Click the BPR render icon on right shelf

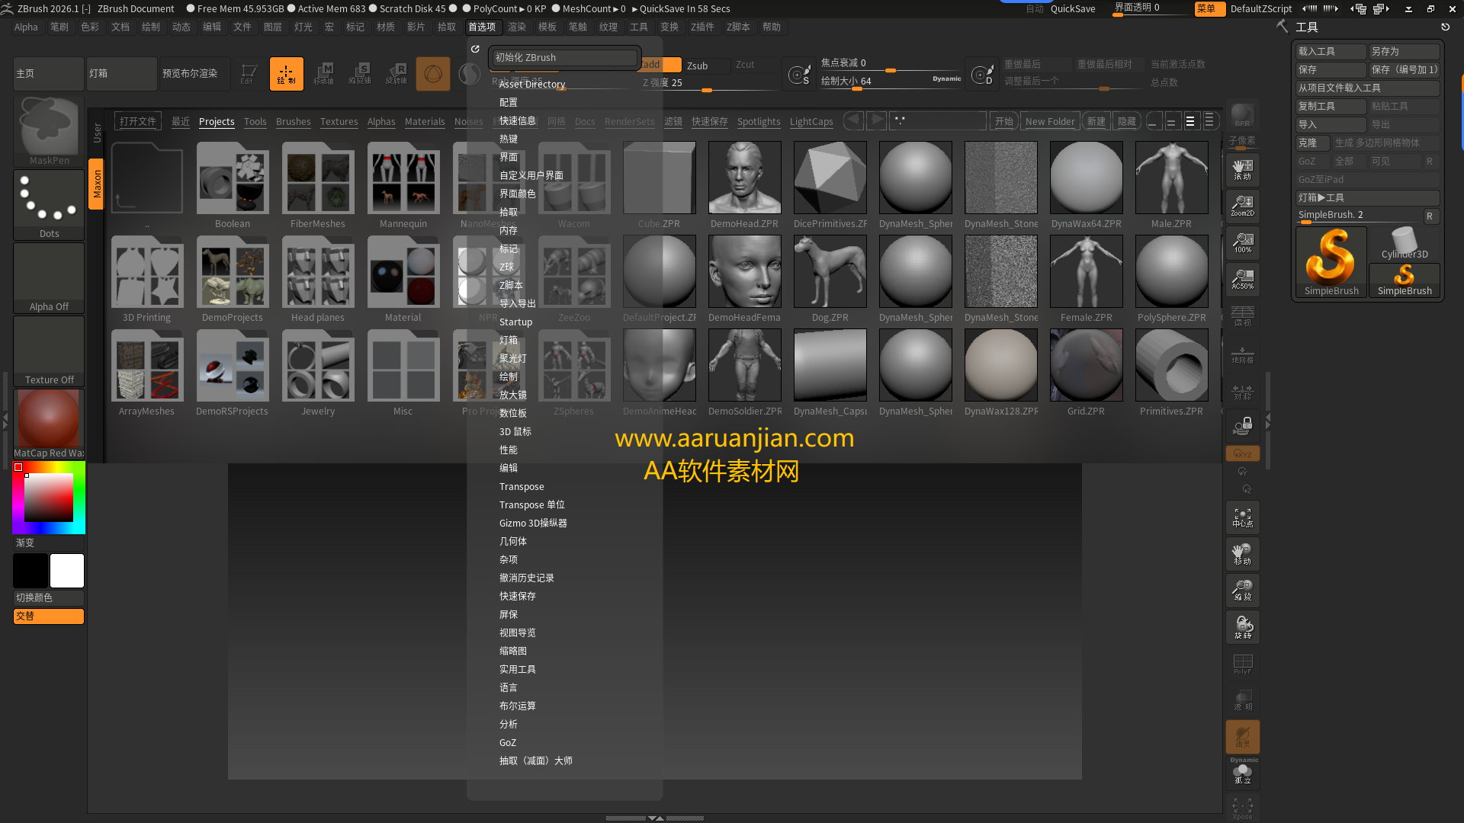(1242, 118)
